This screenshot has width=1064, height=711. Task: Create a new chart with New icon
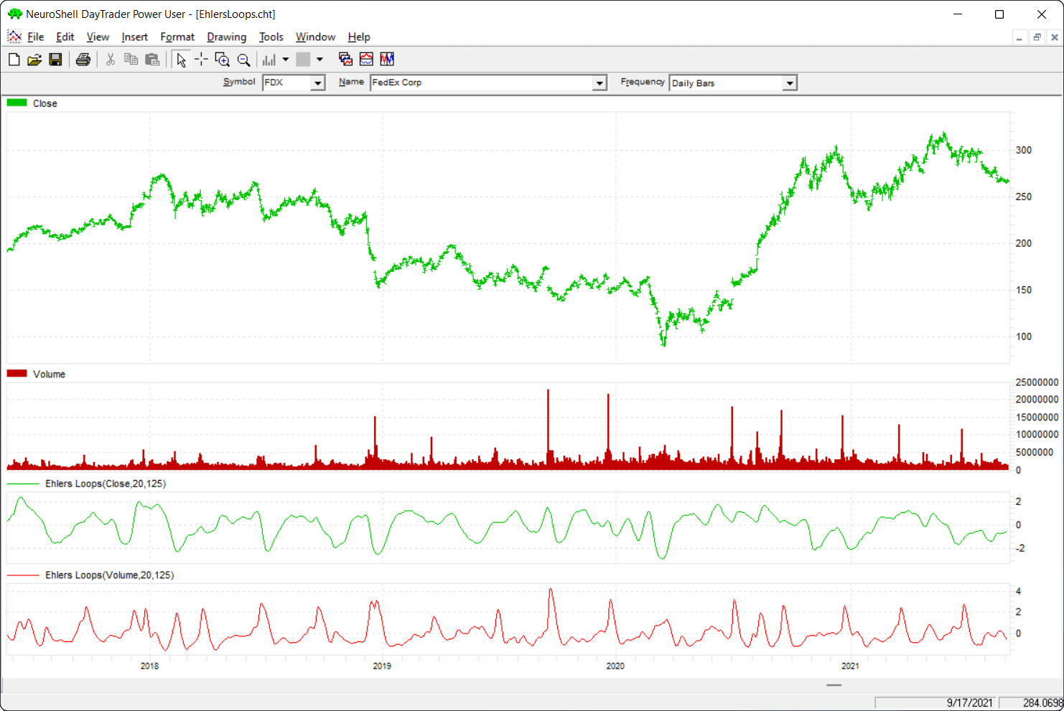tap(14, 60)
